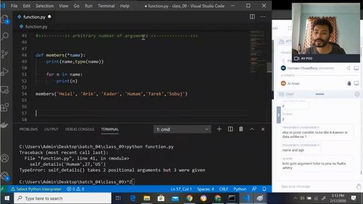363x204 pixels.
Task: Click the chat panel resize handle bar
Action: tap(319, 94)
